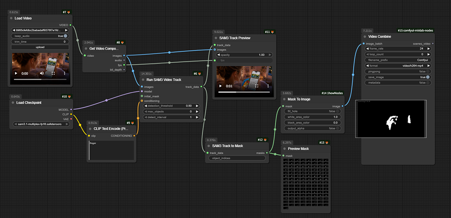Collapse the Video Combine node title dot
The image size is (451, 218).
click(365, 37)
